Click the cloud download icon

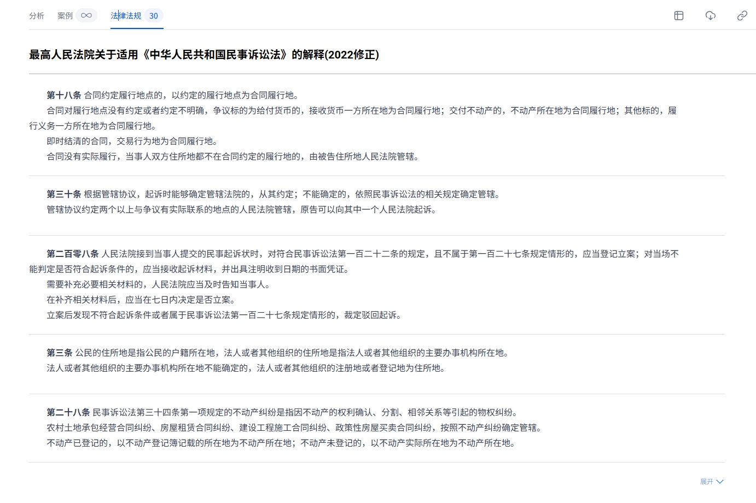[x=711, y=16]
